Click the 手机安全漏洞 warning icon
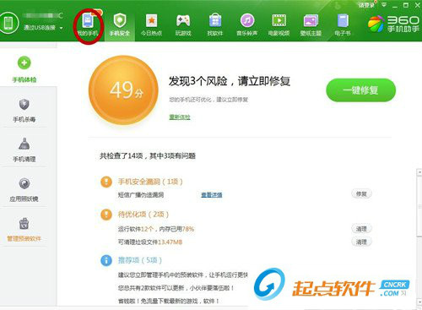Screen dimensions: 422x310 (x=106, y=182)
